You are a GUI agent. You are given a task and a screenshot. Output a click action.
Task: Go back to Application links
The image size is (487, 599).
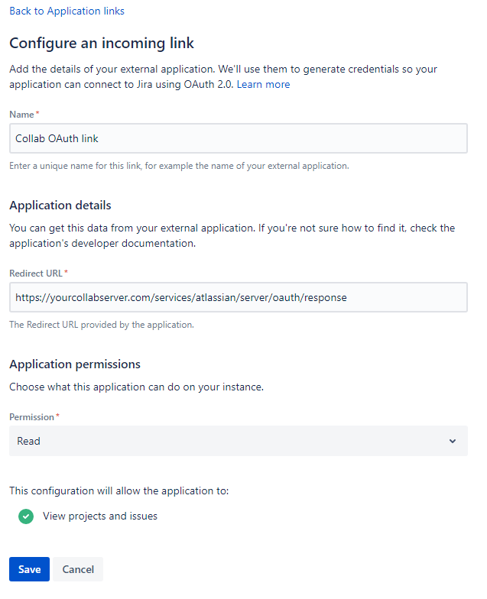pyautogui.click(x=67, y=11)
